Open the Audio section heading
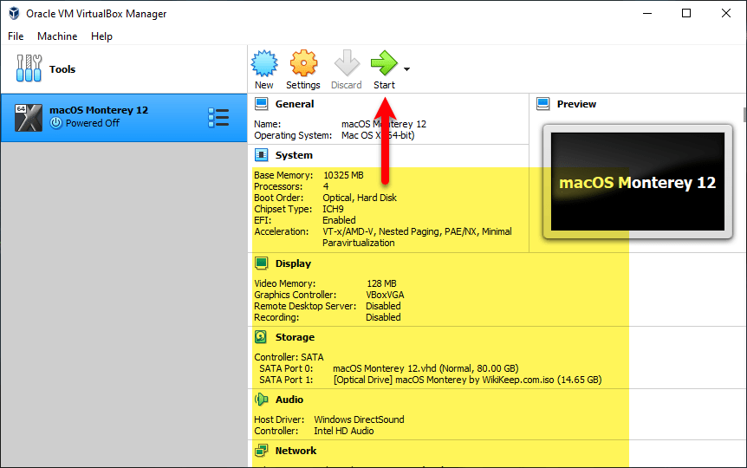The width and height of the screenshot is (747, 468). (x=289, y=400)
